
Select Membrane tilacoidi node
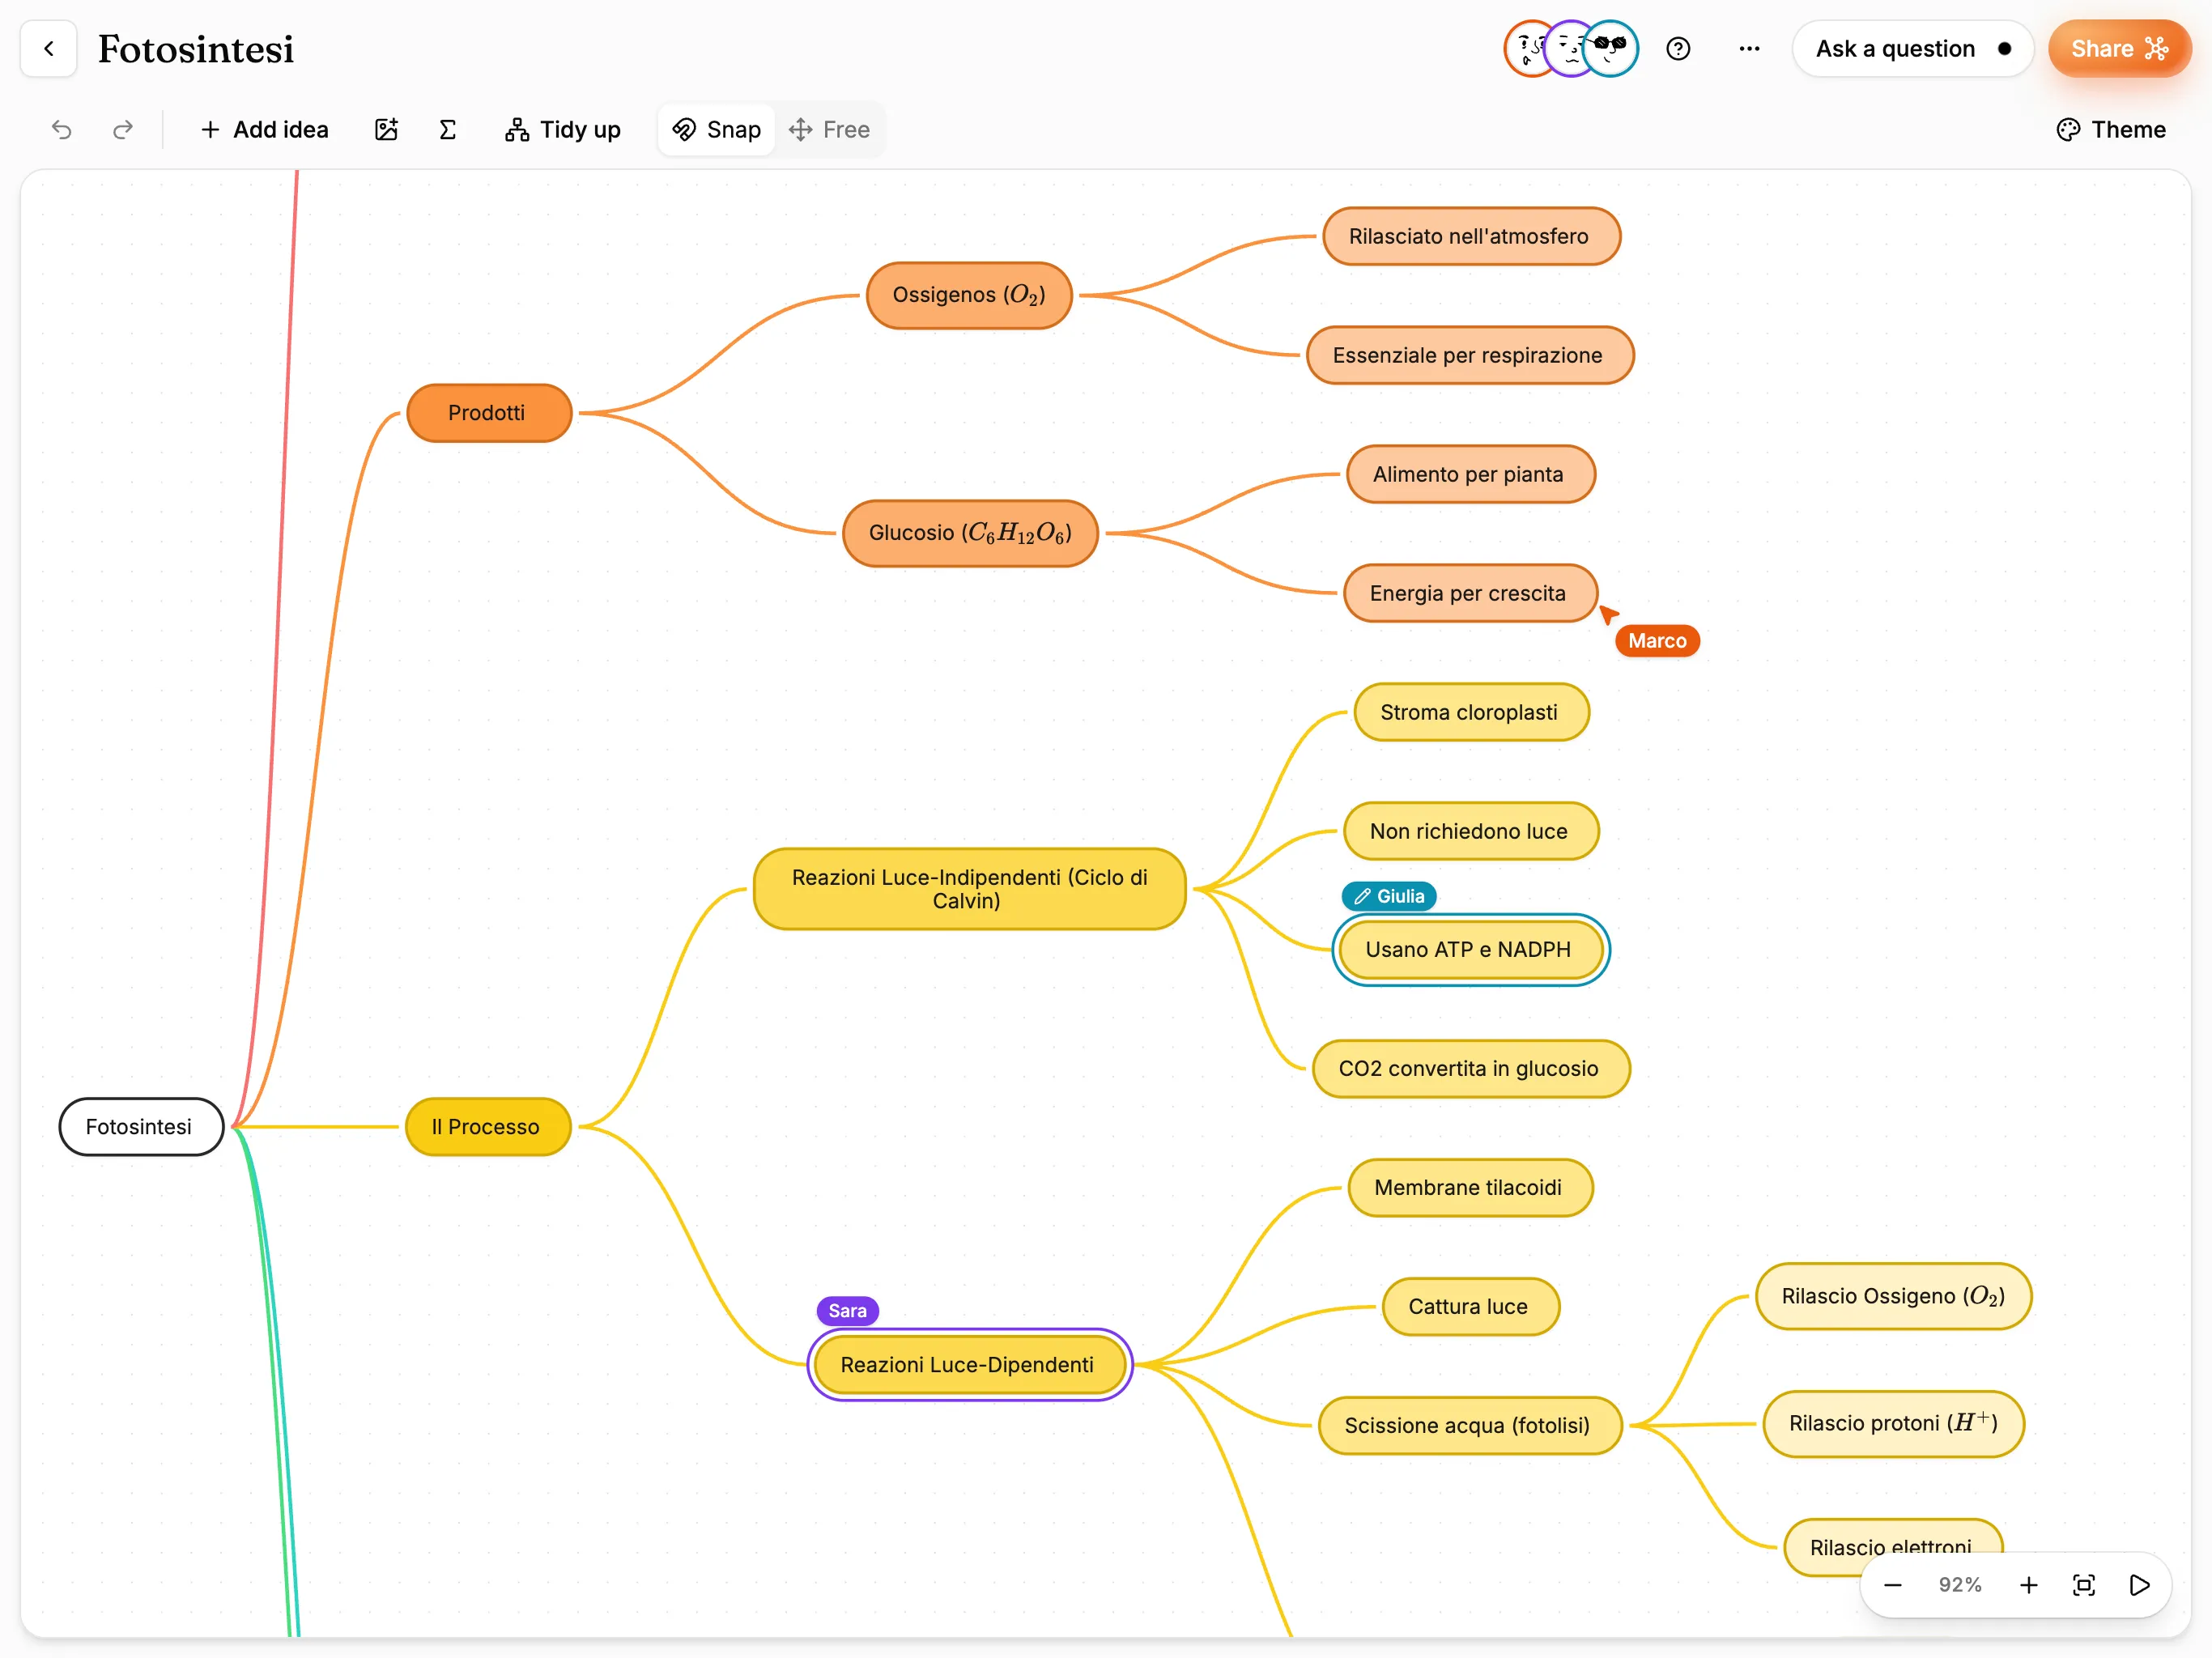(x=1470, y=1187)
